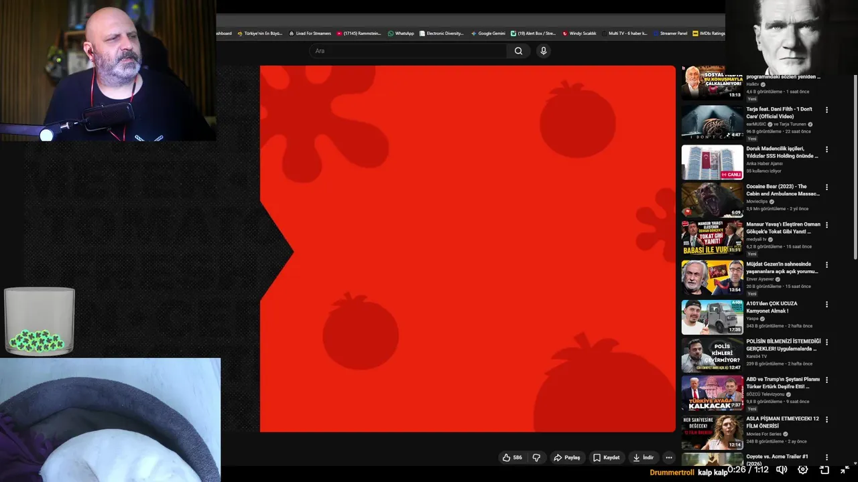The width and height of the screenshot is (858, 482).
Task: Like the video with thumbs-up button
Action: coord(512,458)
